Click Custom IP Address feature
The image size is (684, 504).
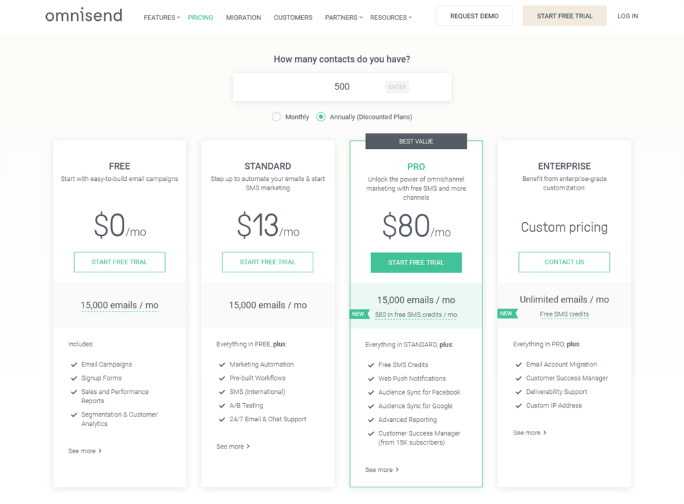pyautogui.click(x=554, y=405)
